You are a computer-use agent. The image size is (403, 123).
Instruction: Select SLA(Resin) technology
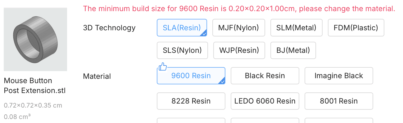pos(182,28)
